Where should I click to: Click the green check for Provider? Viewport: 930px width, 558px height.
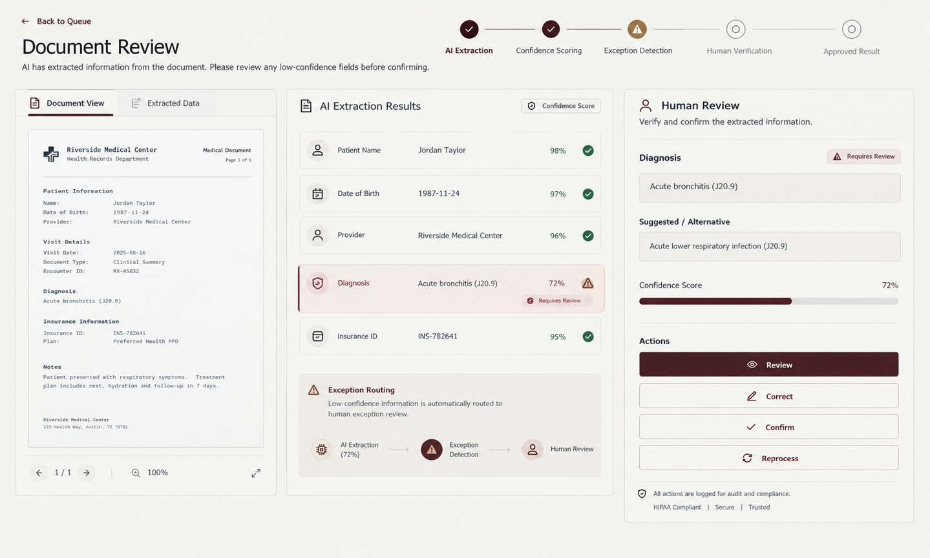588,236
